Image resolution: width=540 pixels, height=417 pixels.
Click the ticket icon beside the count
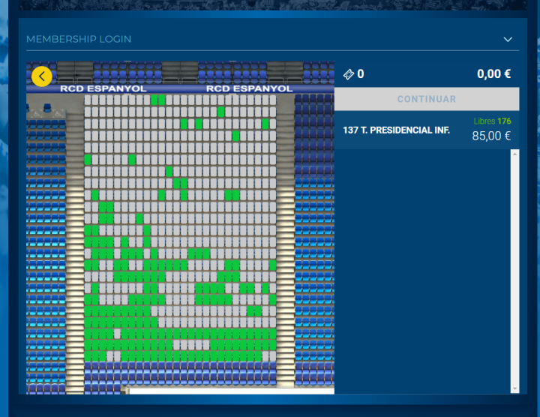(x=347, y=74)
